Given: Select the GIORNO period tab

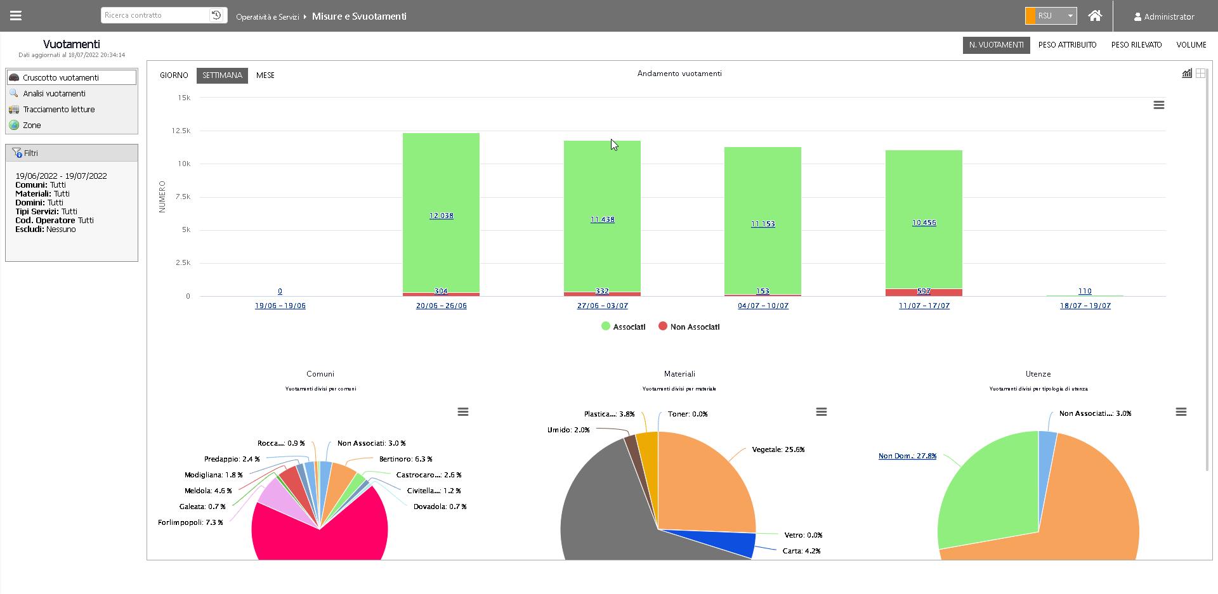Looking at the screenshot, I should click(x=174, y=75).
